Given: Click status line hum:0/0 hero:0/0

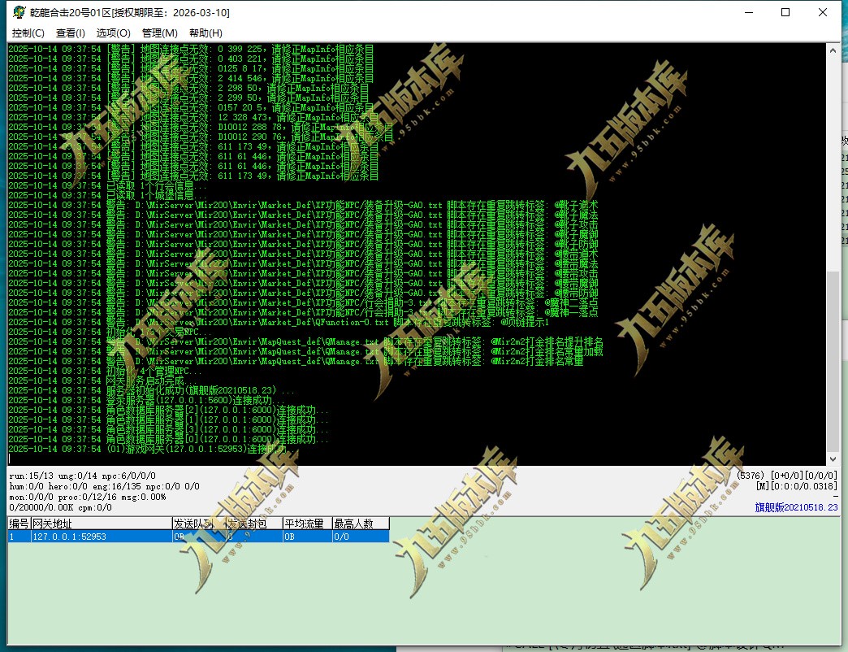Looking at the screenshot, I should 104,486.
